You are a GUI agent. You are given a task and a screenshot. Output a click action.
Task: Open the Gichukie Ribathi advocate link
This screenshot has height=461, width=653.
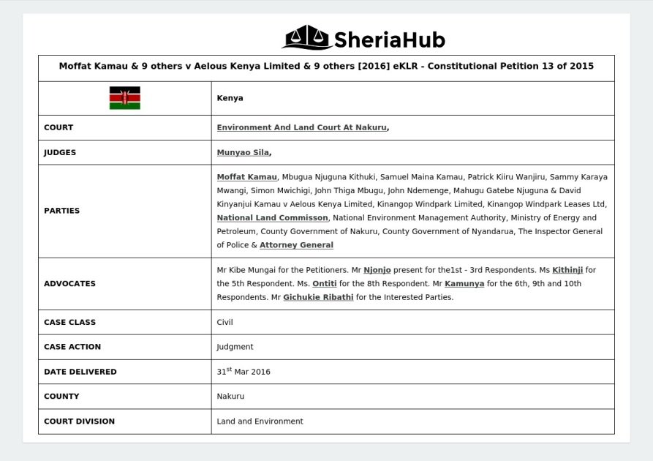(318, 297)
